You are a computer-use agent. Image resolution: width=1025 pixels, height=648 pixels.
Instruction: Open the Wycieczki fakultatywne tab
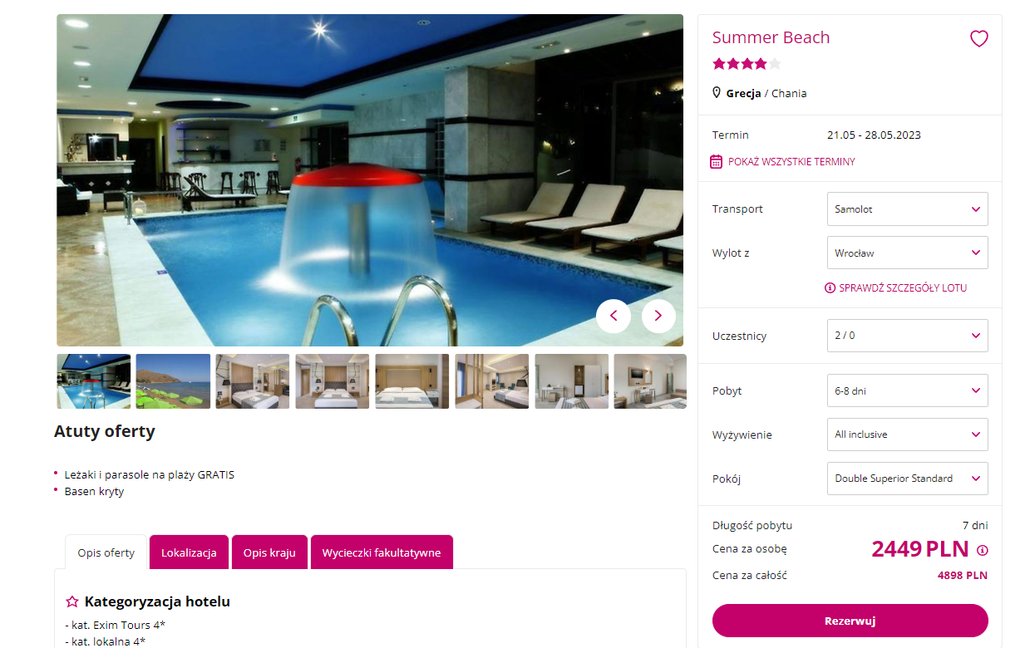click(382, 552)
